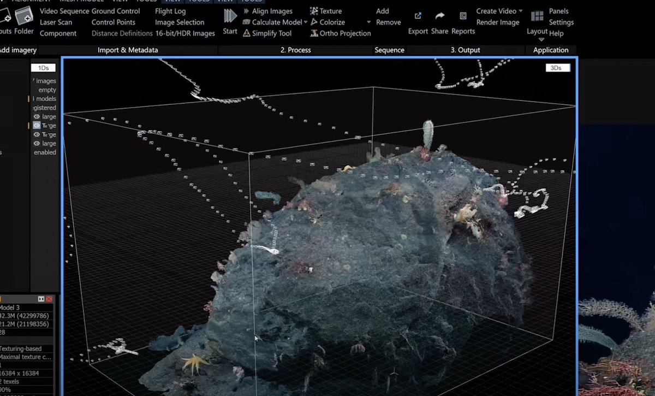Click the Export icon

coord(418,16)
